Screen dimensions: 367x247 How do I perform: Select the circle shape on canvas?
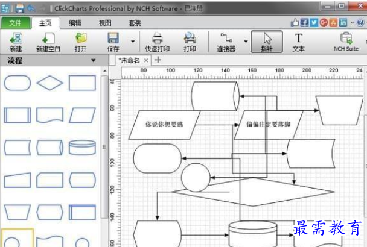pyautogui.click(x=196, y=178)
